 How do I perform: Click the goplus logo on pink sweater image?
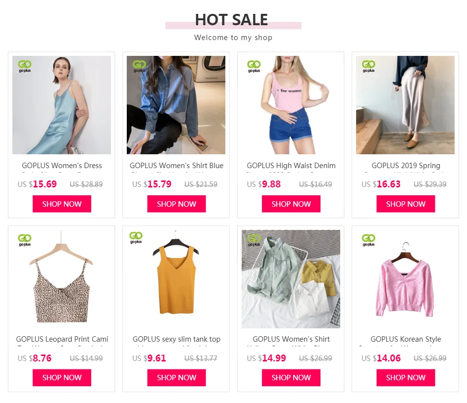[368, 240]
